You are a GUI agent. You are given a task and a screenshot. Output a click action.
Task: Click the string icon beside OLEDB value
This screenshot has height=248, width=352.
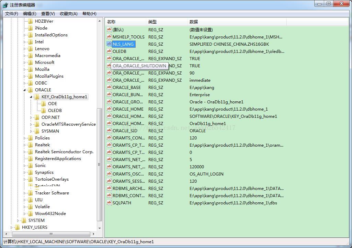tap(109, 51)
